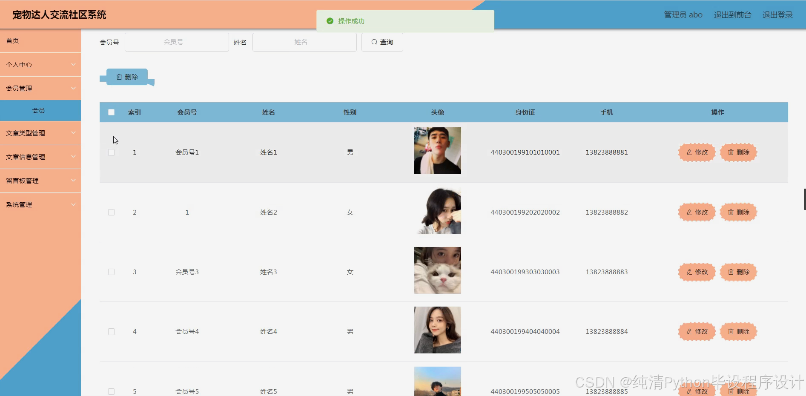Click trash icon of row 1 删除 button

point(731,152)
